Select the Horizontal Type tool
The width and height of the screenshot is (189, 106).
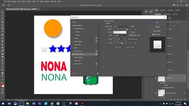click(x=2, y=64)
